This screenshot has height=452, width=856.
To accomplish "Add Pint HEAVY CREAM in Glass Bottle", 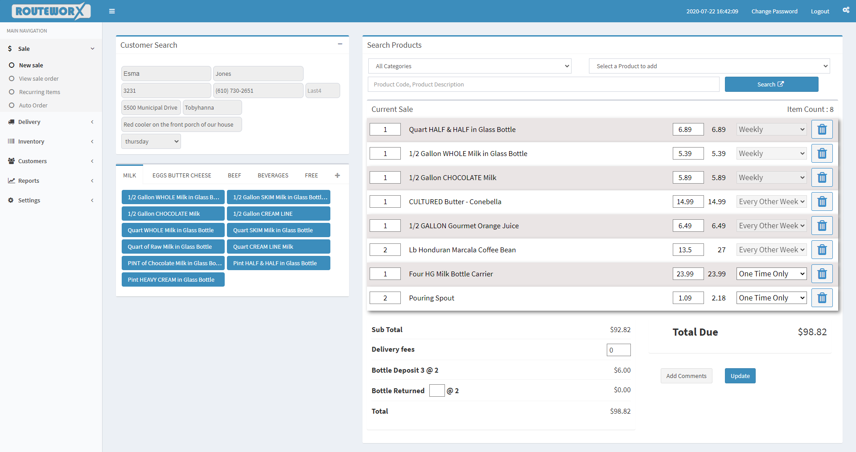I will [x=173, y=279].
